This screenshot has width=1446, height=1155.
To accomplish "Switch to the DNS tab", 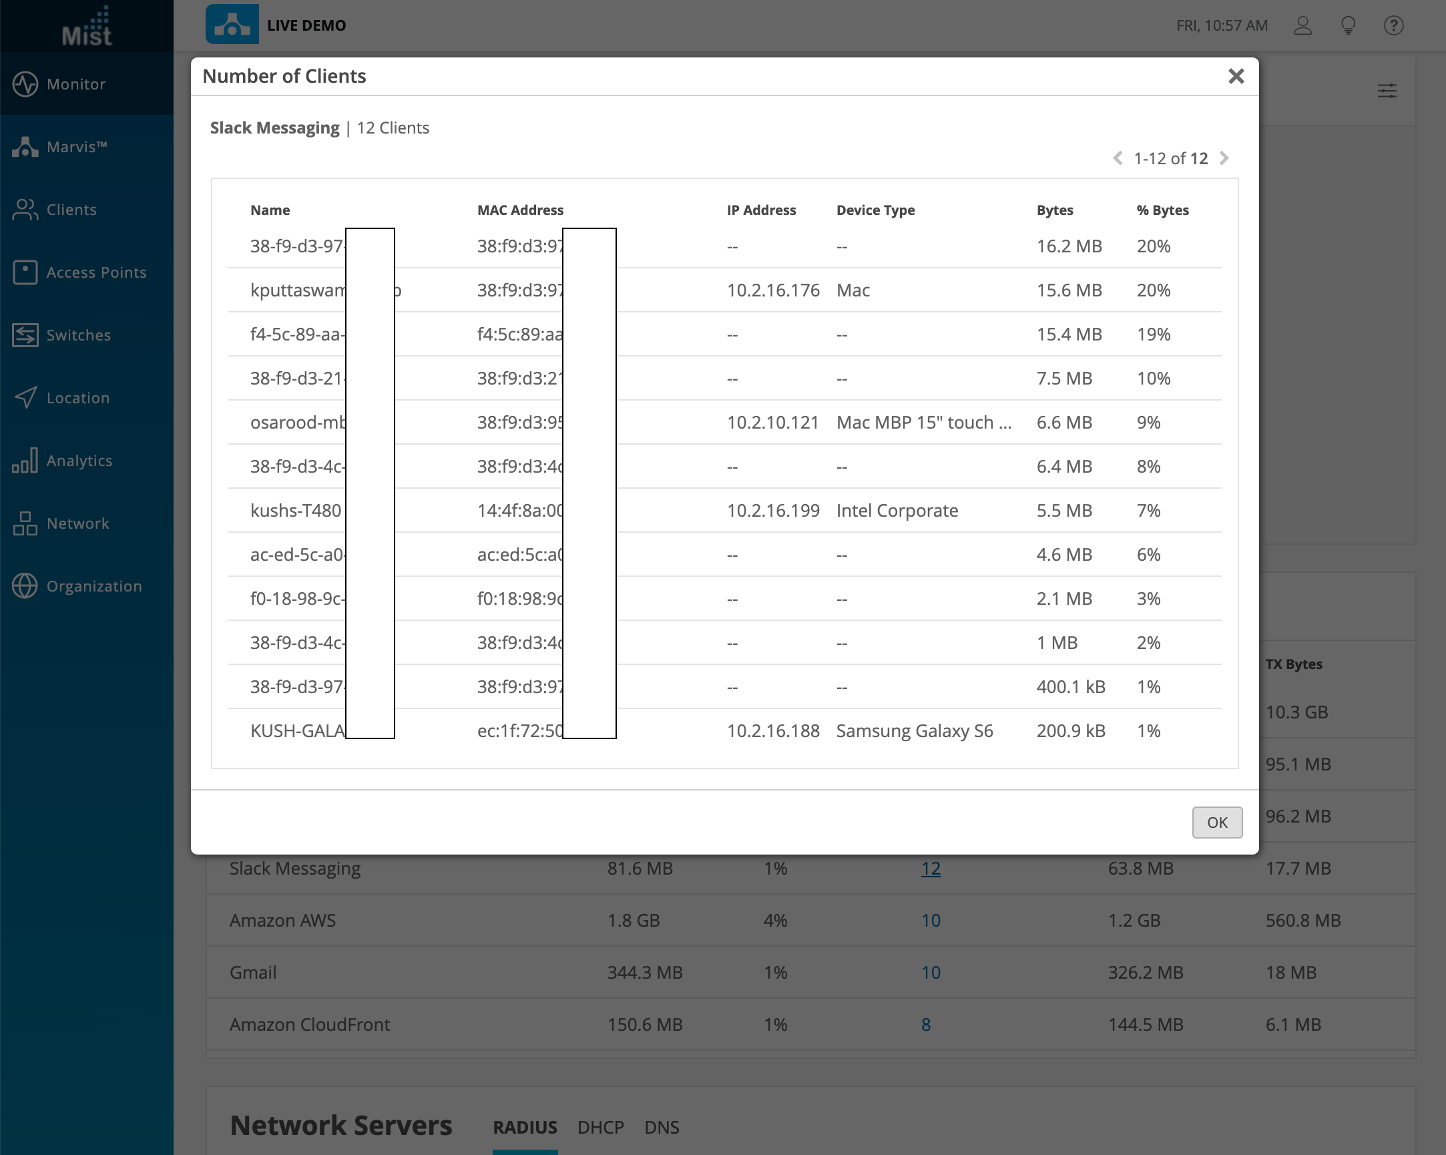I will coord(662,1127).
